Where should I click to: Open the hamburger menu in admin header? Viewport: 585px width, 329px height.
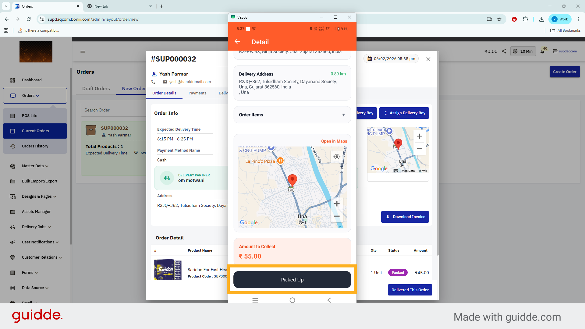click(x=83, y=51)
